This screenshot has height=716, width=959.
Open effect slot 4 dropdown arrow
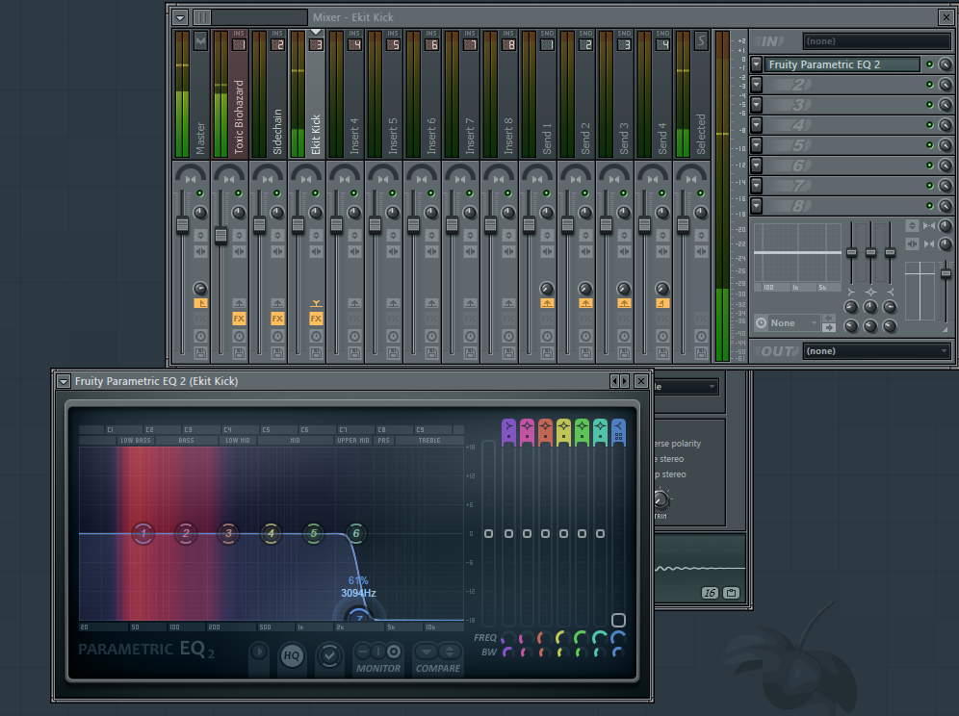coord(757,125)
